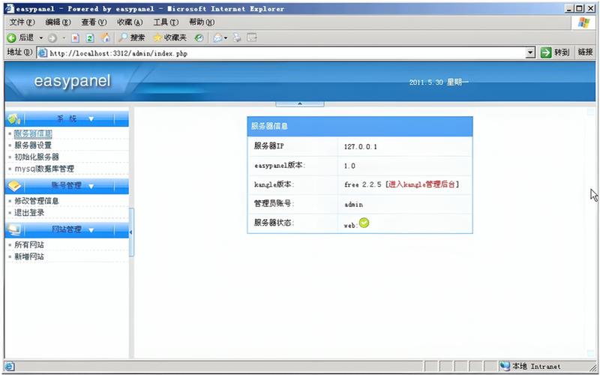Click the History icon in toolbar
Screen dimensions: 600x375
(199, 37)
